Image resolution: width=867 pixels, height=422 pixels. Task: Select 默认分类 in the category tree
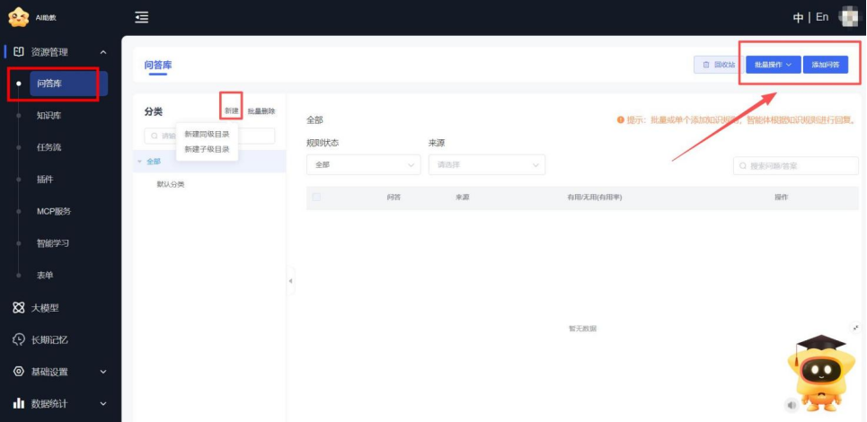tap(171, 184)
